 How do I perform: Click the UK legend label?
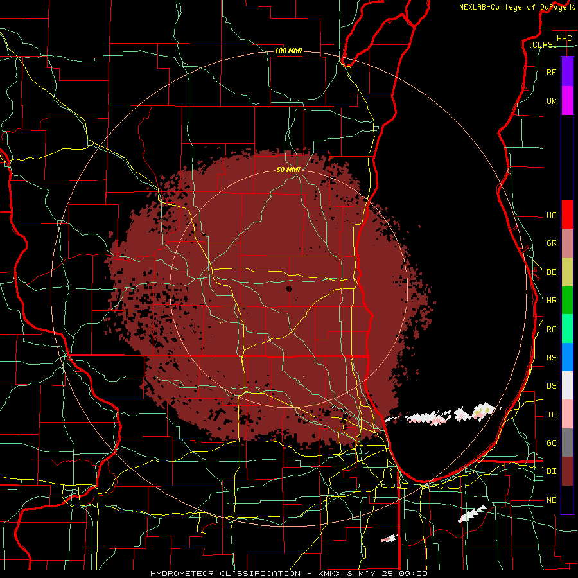(552, 101)
